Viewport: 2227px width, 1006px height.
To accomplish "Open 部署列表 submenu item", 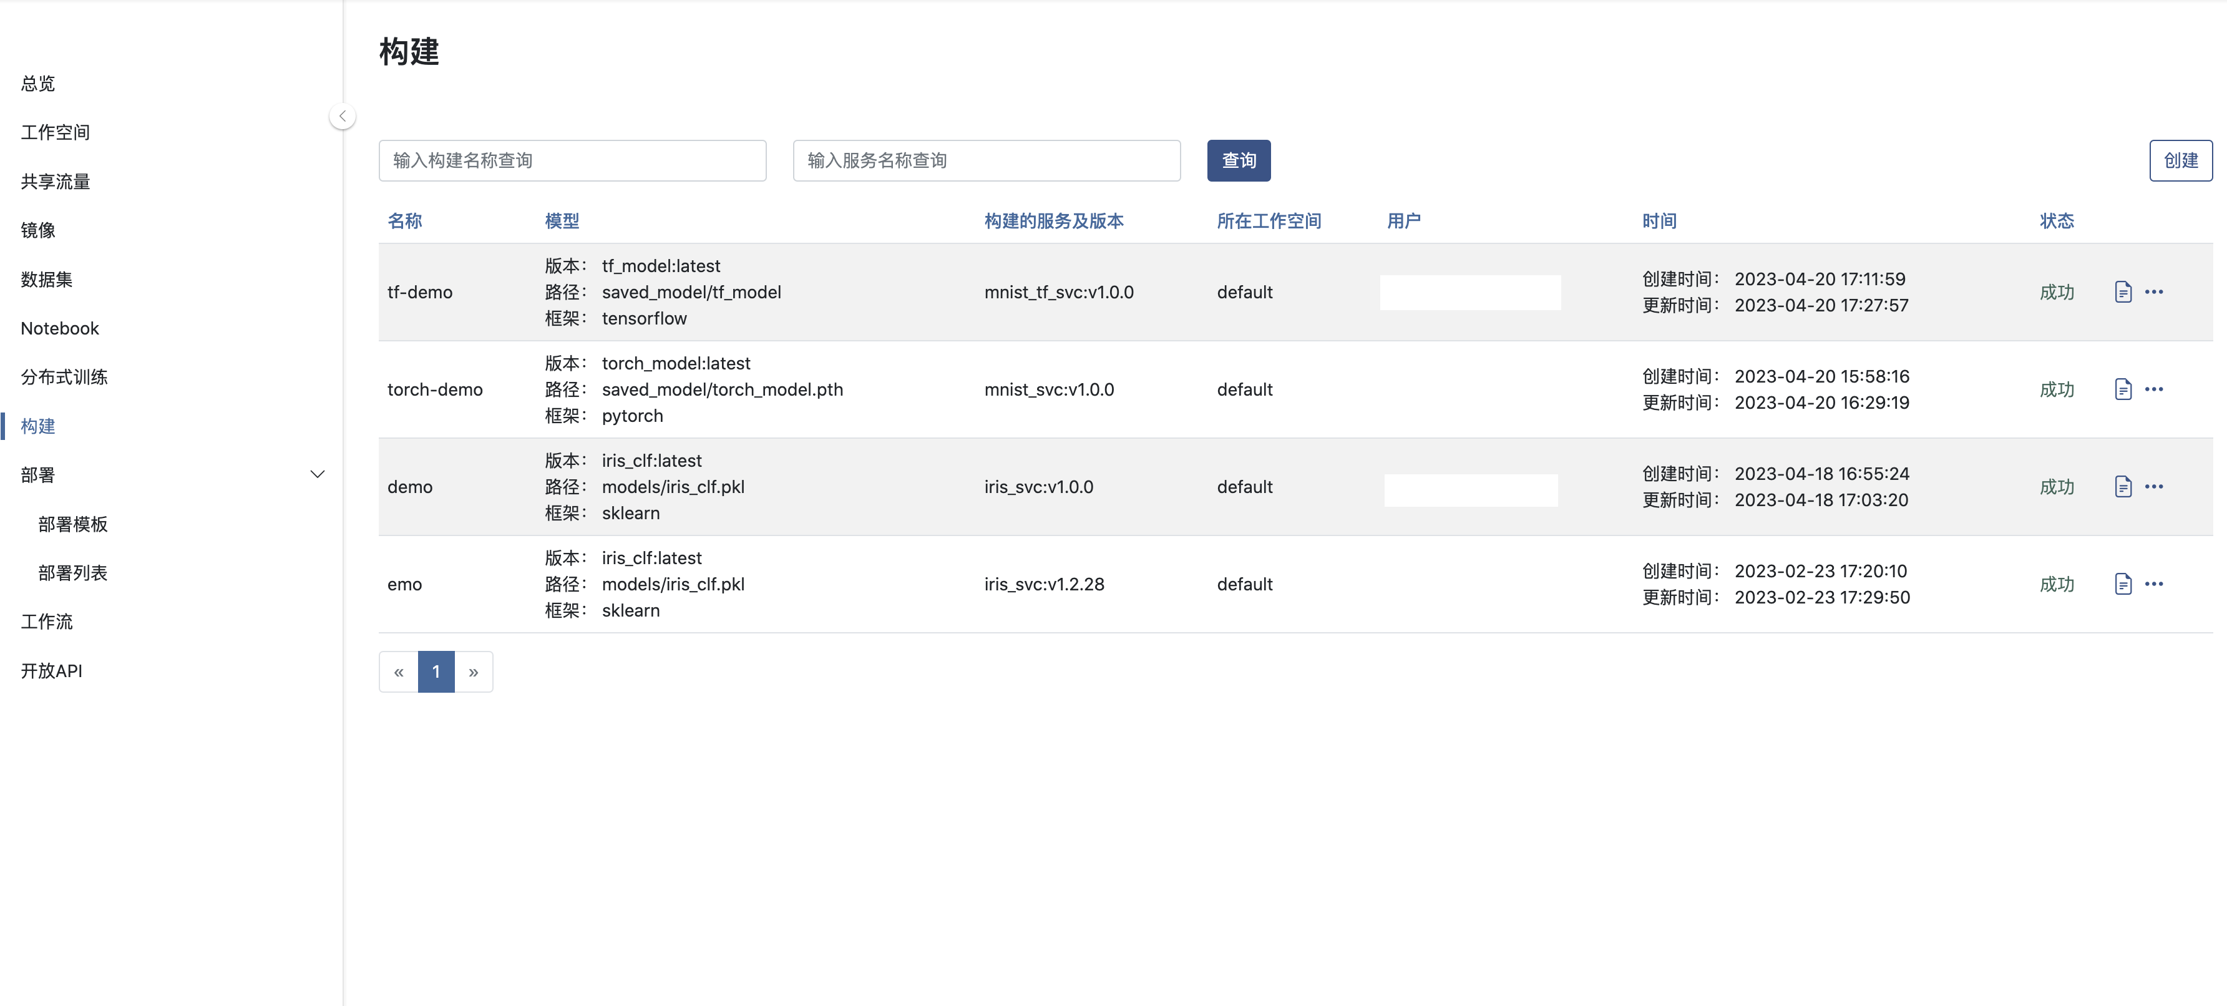I will pyautogui.click(x=72, y=573).
